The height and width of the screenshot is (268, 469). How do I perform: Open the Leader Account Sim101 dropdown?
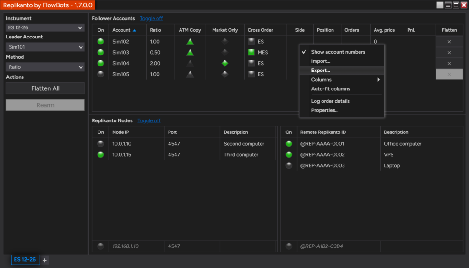click(x=45, y=47)
